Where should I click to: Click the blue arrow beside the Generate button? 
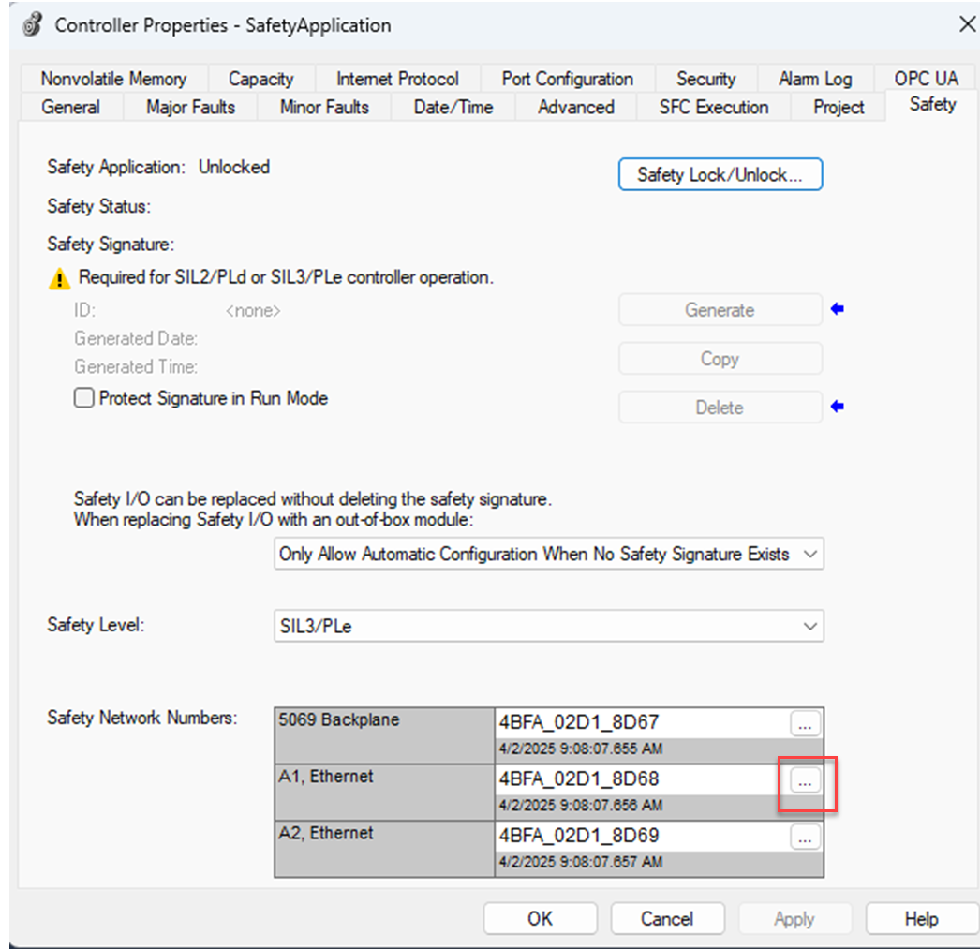837,309
